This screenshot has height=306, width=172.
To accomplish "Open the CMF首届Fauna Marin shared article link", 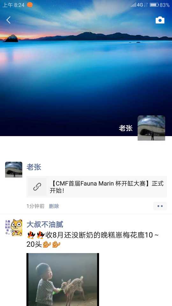I will tap(97, 186).
